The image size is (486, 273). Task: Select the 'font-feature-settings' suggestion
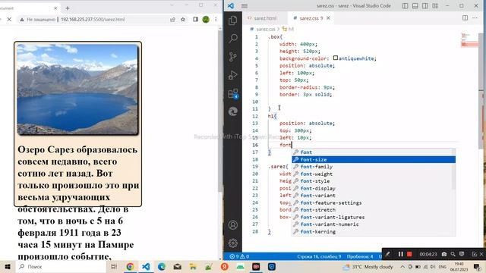pyautogui.click(x=374, y=202)
